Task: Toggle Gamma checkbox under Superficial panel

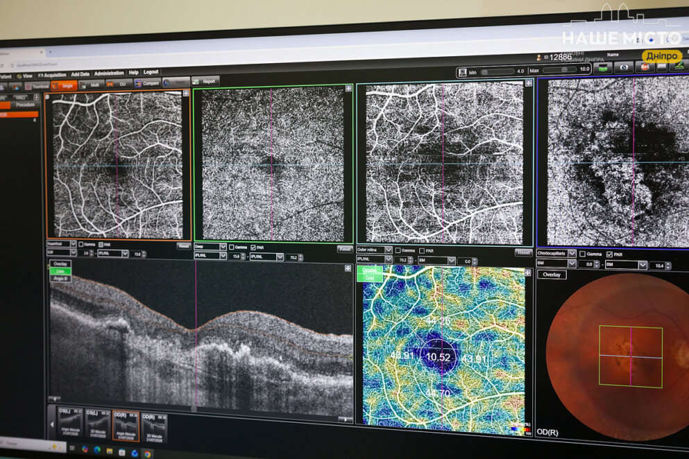Action: [x=81, y=244]
